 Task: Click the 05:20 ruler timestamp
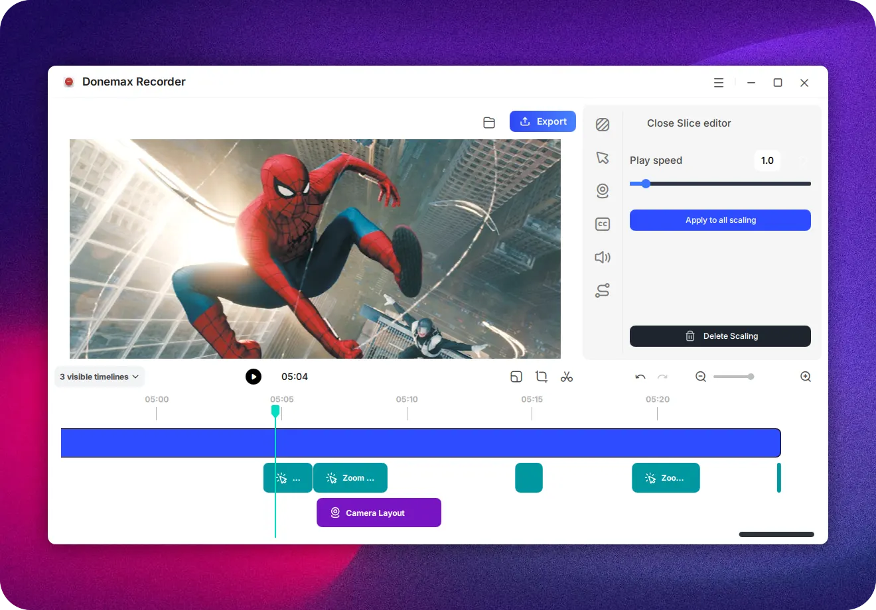tap(658, 399)
